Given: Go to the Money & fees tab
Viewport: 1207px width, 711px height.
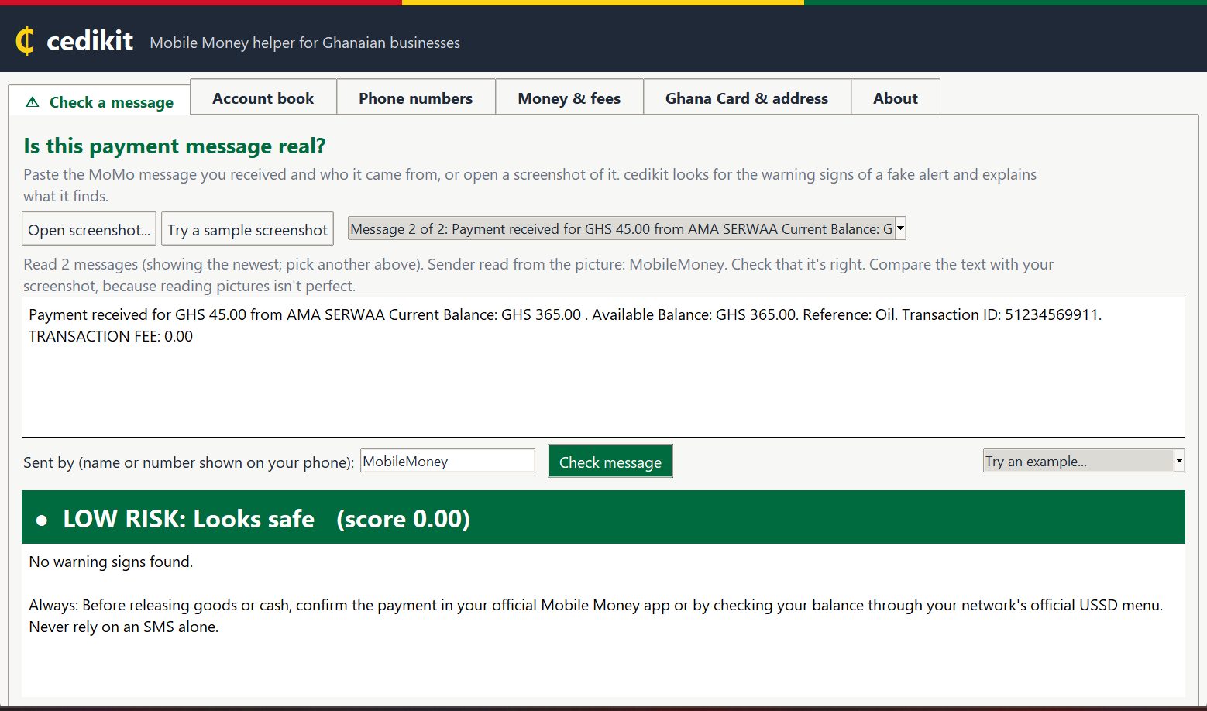Looking at the screenshot, I should [x=569, y=98].
